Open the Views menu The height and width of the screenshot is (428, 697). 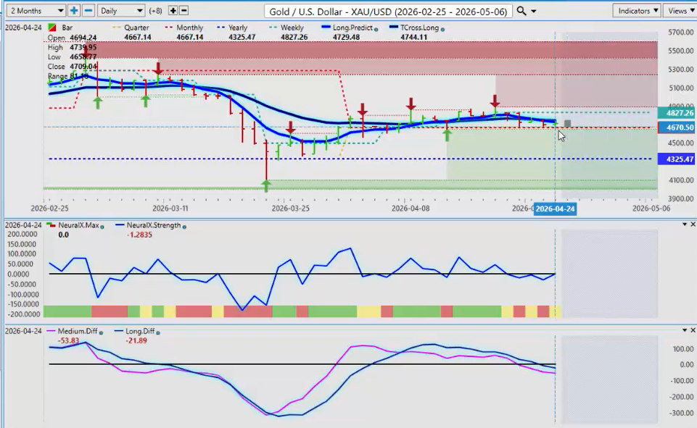[x=680, y=11]
